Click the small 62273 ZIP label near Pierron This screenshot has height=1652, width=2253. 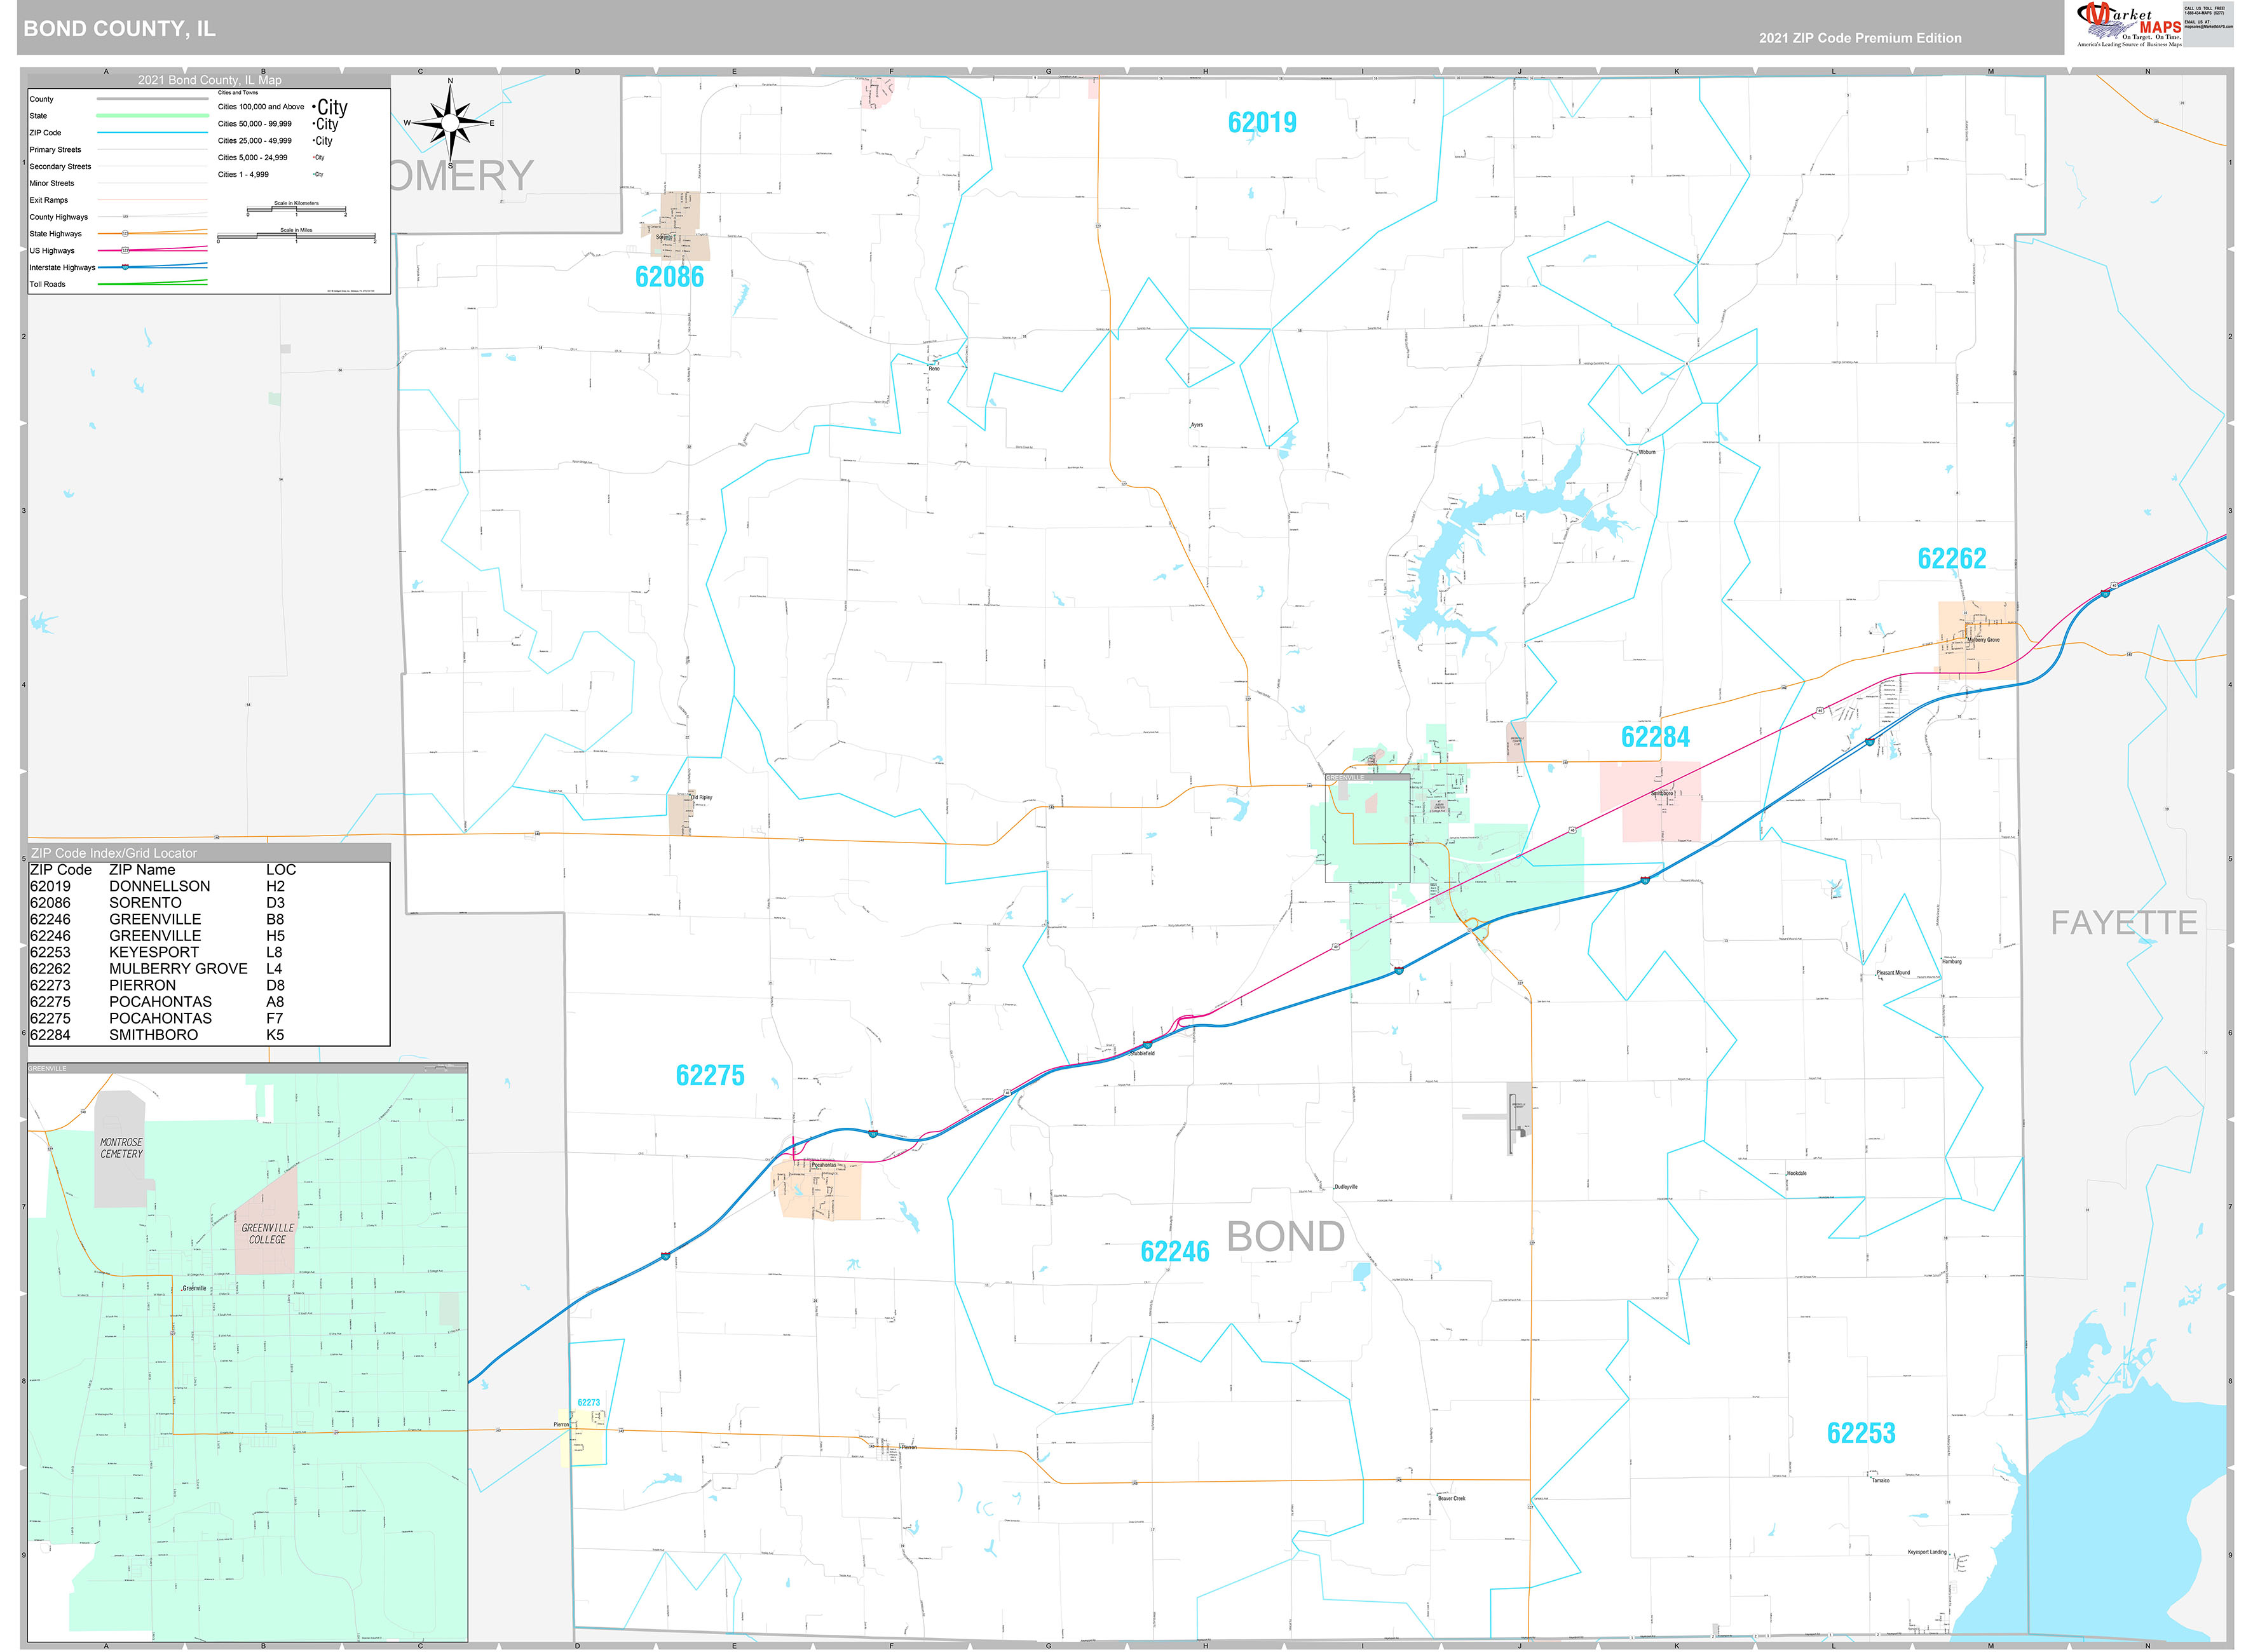click(x=588, y=1402)
